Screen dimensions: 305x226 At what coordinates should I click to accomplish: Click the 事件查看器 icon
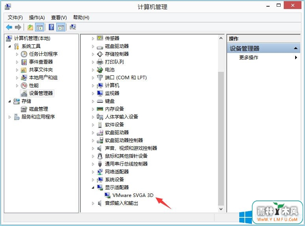(x=24, y=62)
